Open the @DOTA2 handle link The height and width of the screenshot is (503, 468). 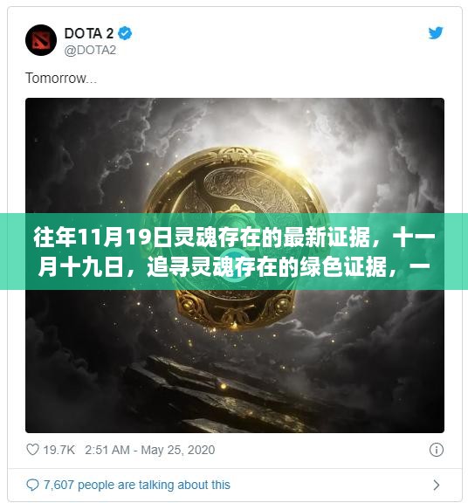point(90,51)
